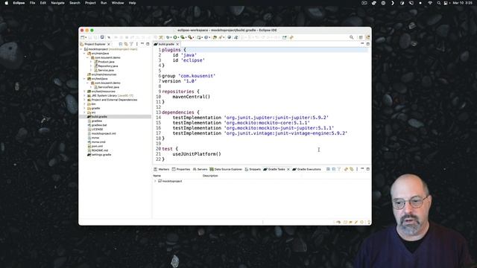The image size is (477, 268).
Task: Collapse the src/test/java source folder
Action: (84, 79)
